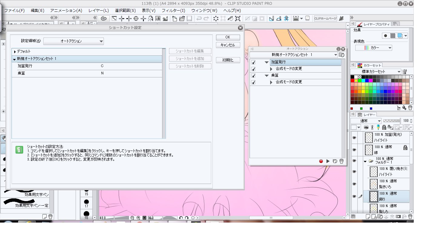The image size is (421, 228).
Task: Open the 表現色 カラー dropdown
Action: click(374, 48)
